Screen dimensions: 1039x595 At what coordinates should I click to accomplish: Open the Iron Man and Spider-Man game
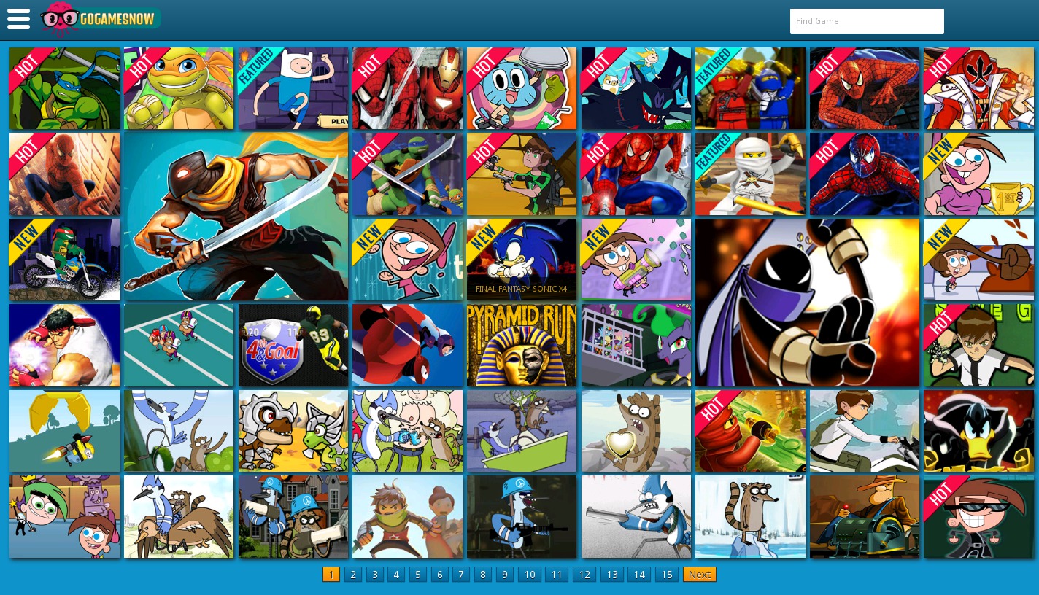click(407, 88)
